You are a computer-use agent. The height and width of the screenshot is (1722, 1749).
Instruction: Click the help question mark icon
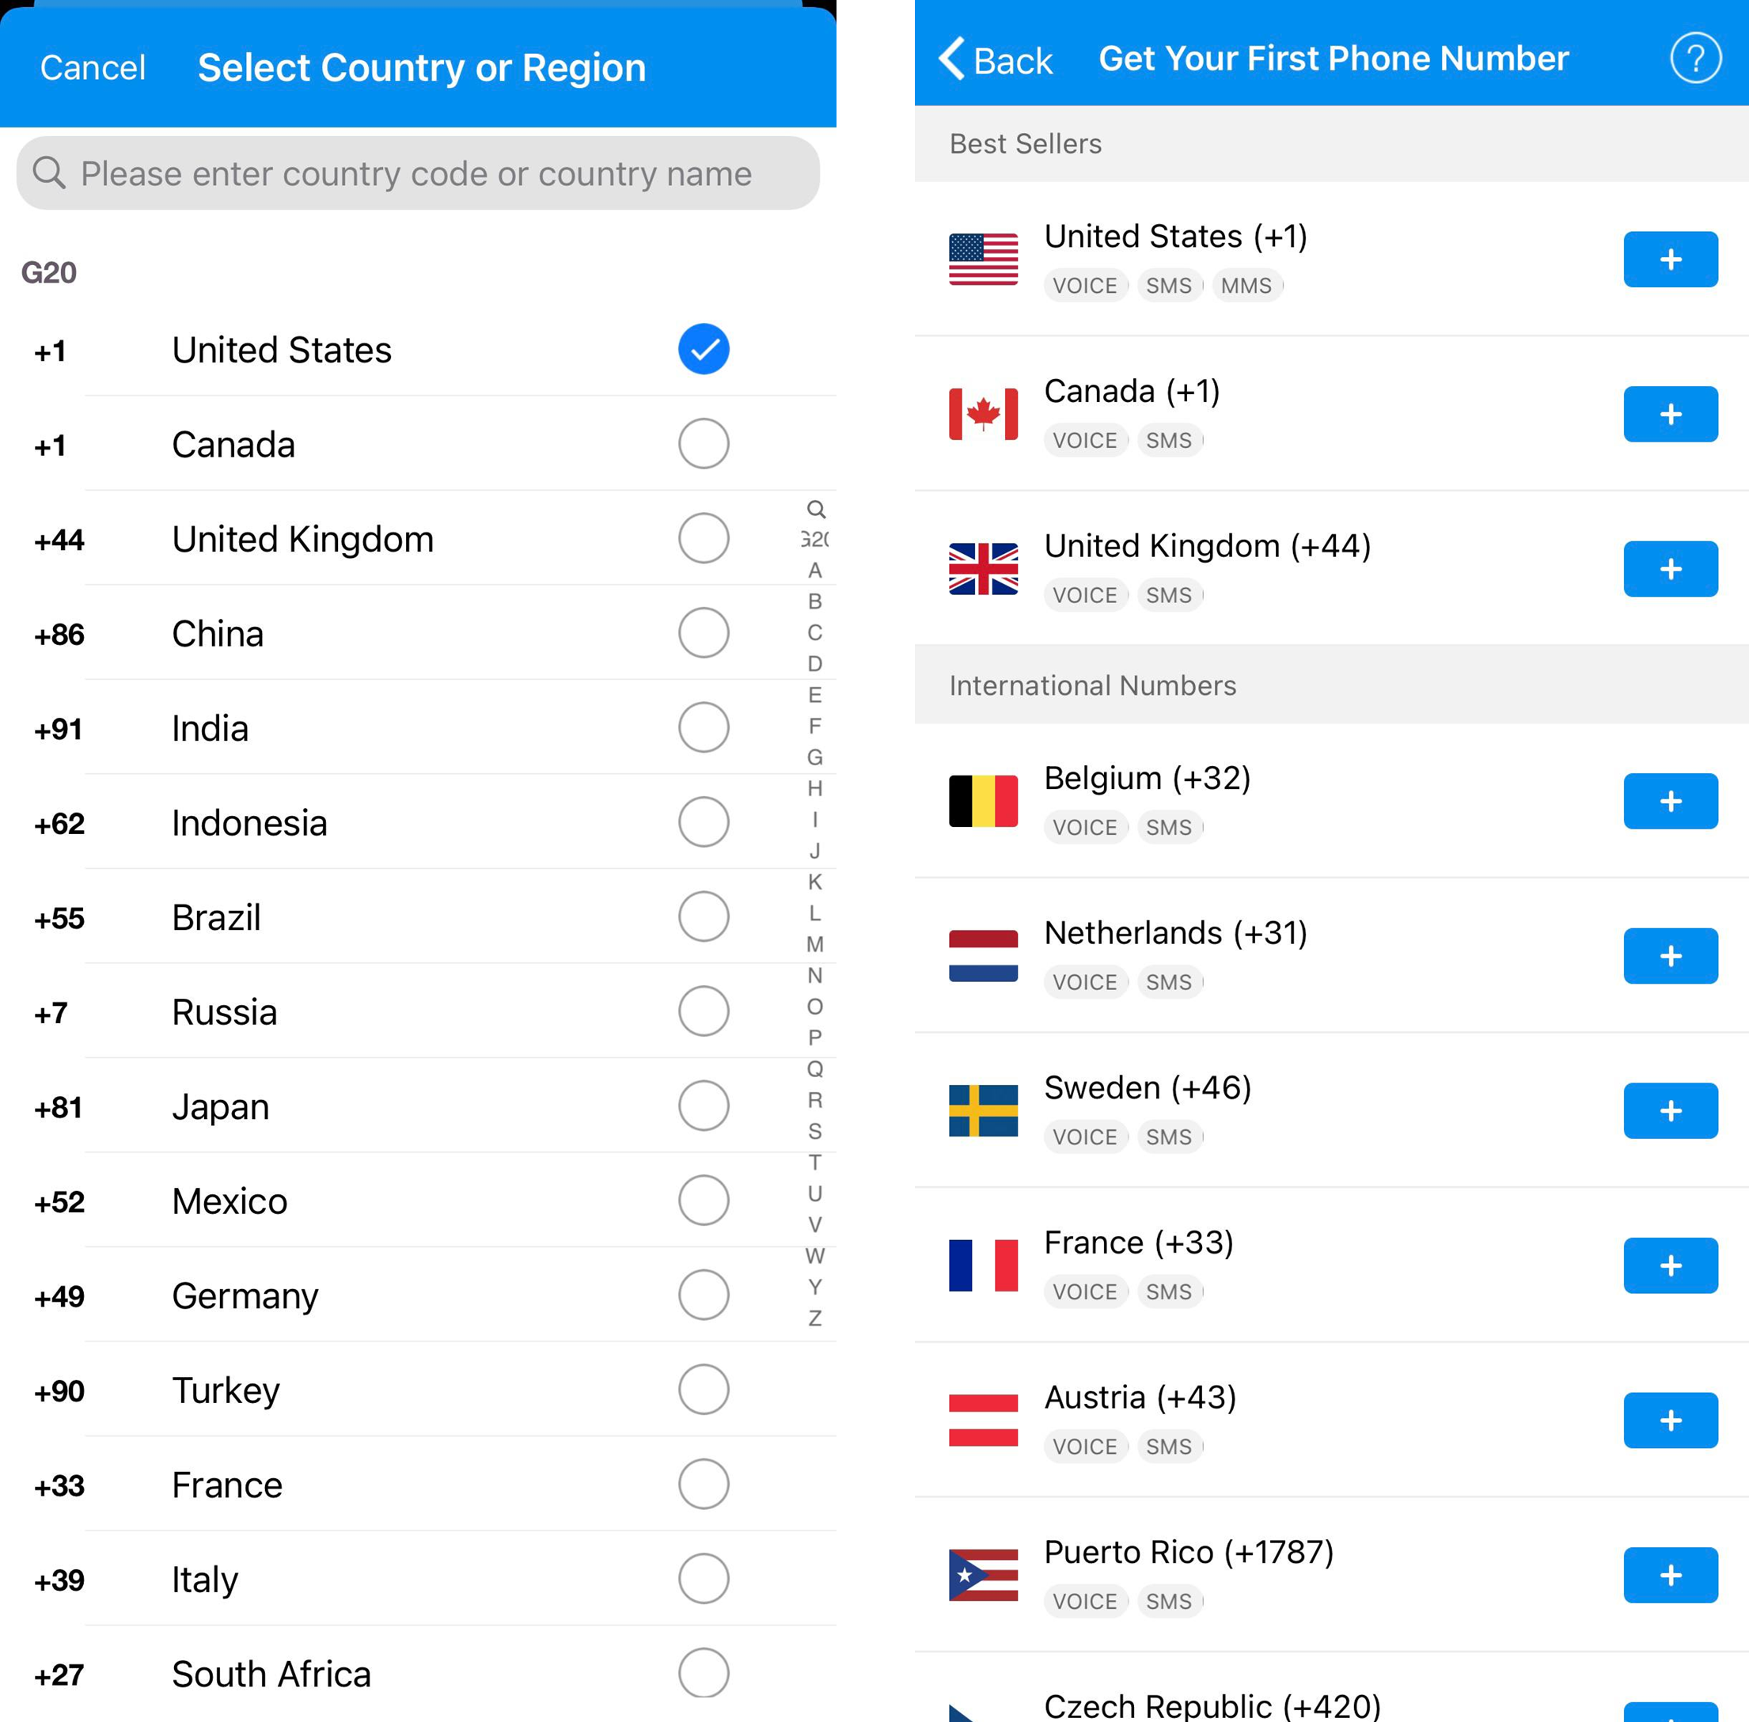(1694, 59)
